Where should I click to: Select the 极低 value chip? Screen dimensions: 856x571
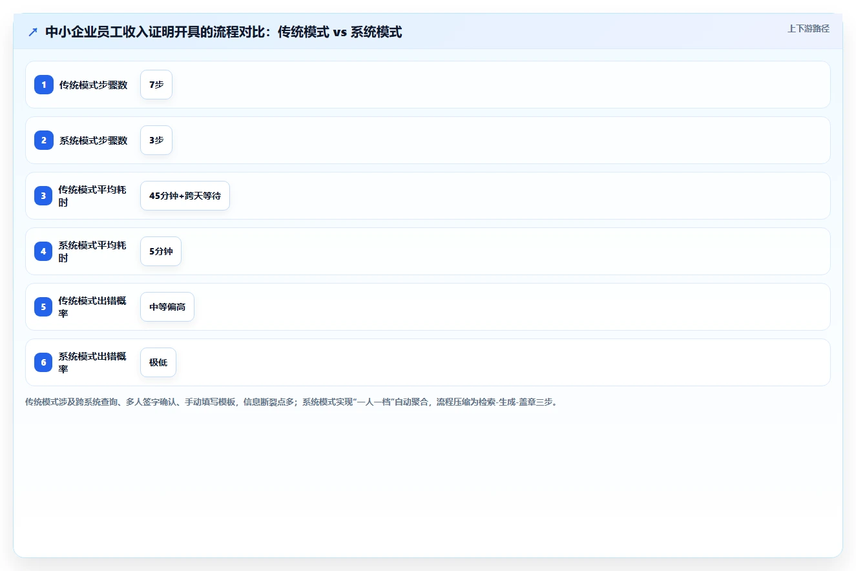tap(158, 362)
